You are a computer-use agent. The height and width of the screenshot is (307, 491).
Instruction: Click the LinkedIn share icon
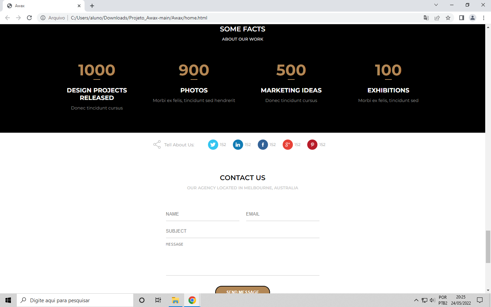pos(238,145)
